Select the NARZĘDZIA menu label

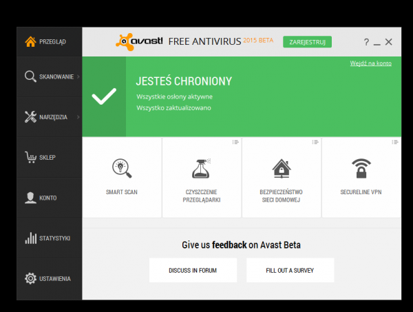click(53, 117)
